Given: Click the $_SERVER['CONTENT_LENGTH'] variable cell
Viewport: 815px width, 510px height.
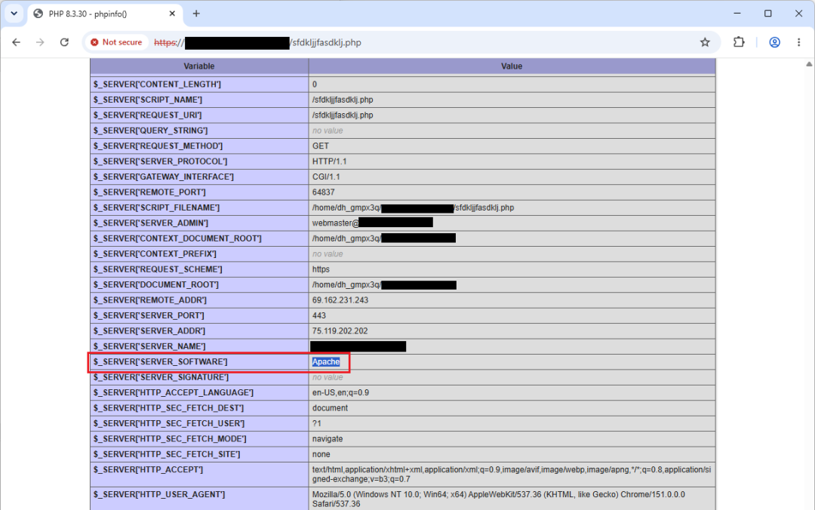Looking at the screenshot, I should pyautogui.click(x=199, y=84).
